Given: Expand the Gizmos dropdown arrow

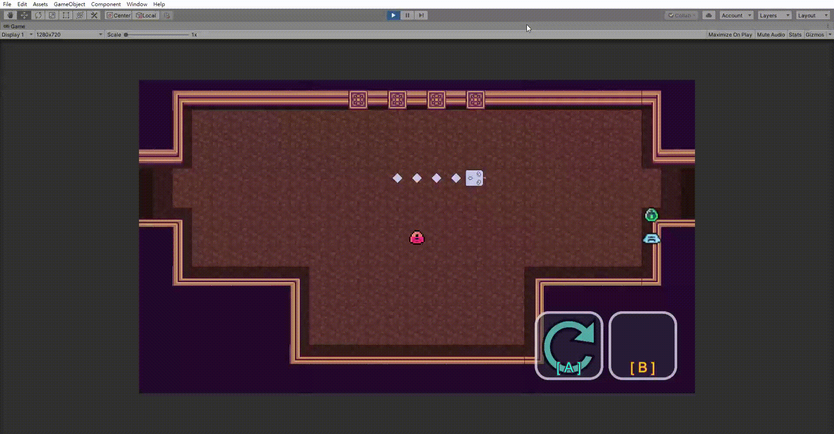Looking at the screenshot, I should 830,35.
